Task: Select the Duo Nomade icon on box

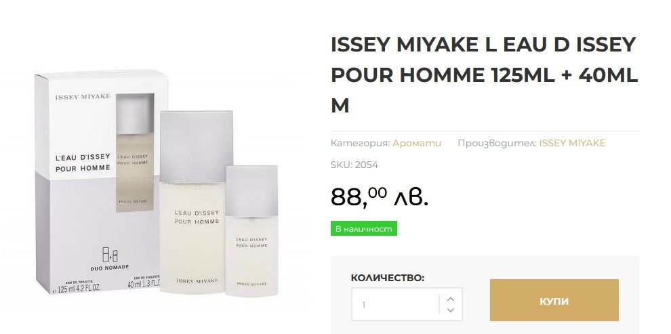Action: 110,255
